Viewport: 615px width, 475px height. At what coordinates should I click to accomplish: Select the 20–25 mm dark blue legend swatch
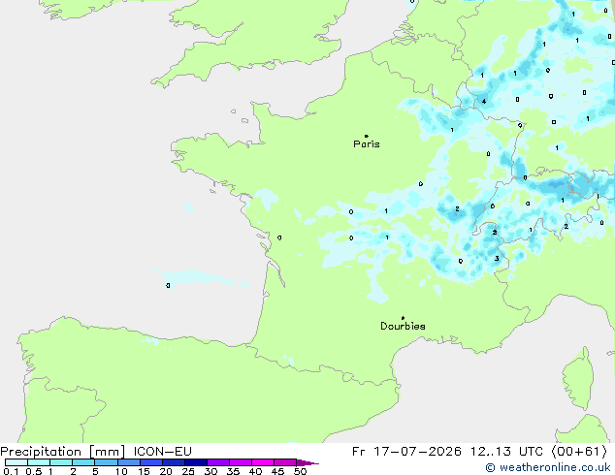[173, 462]
